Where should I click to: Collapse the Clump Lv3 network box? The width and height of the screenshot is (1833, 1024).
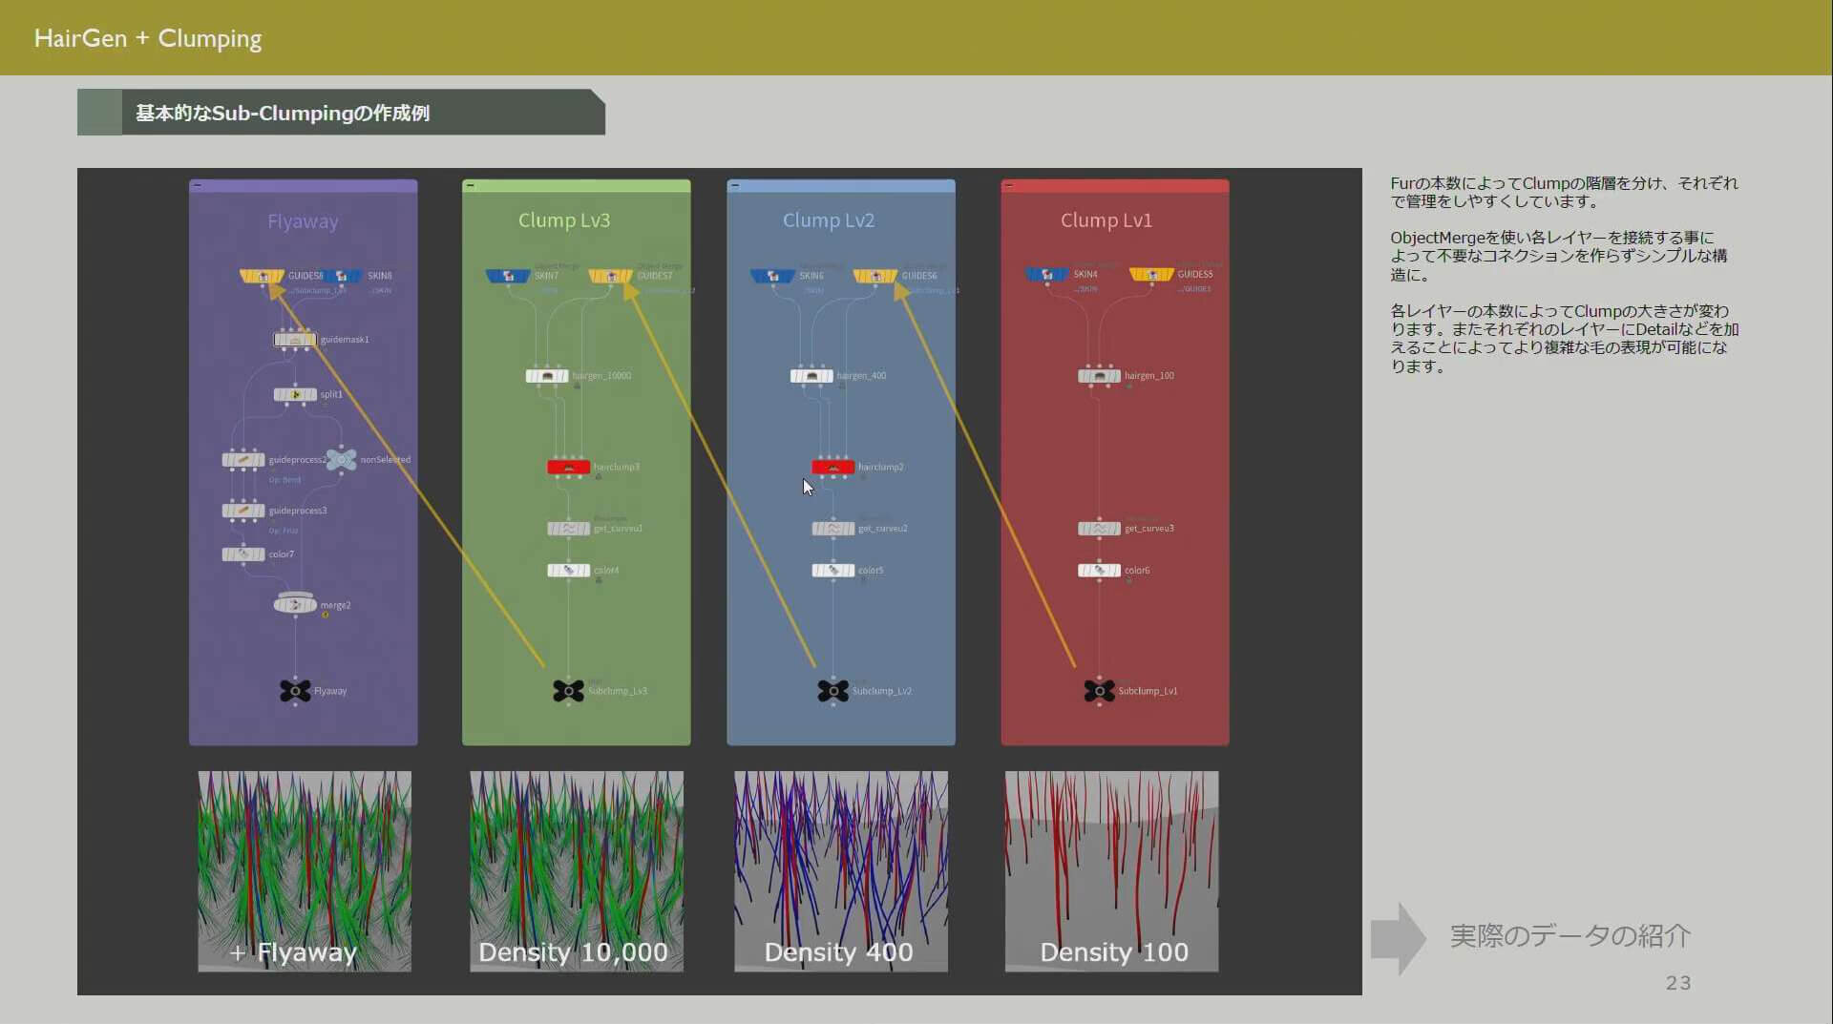pyautogui.click(x=470, y=185)
